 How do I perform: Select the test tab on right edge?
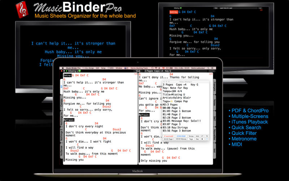tap(214, 151)
